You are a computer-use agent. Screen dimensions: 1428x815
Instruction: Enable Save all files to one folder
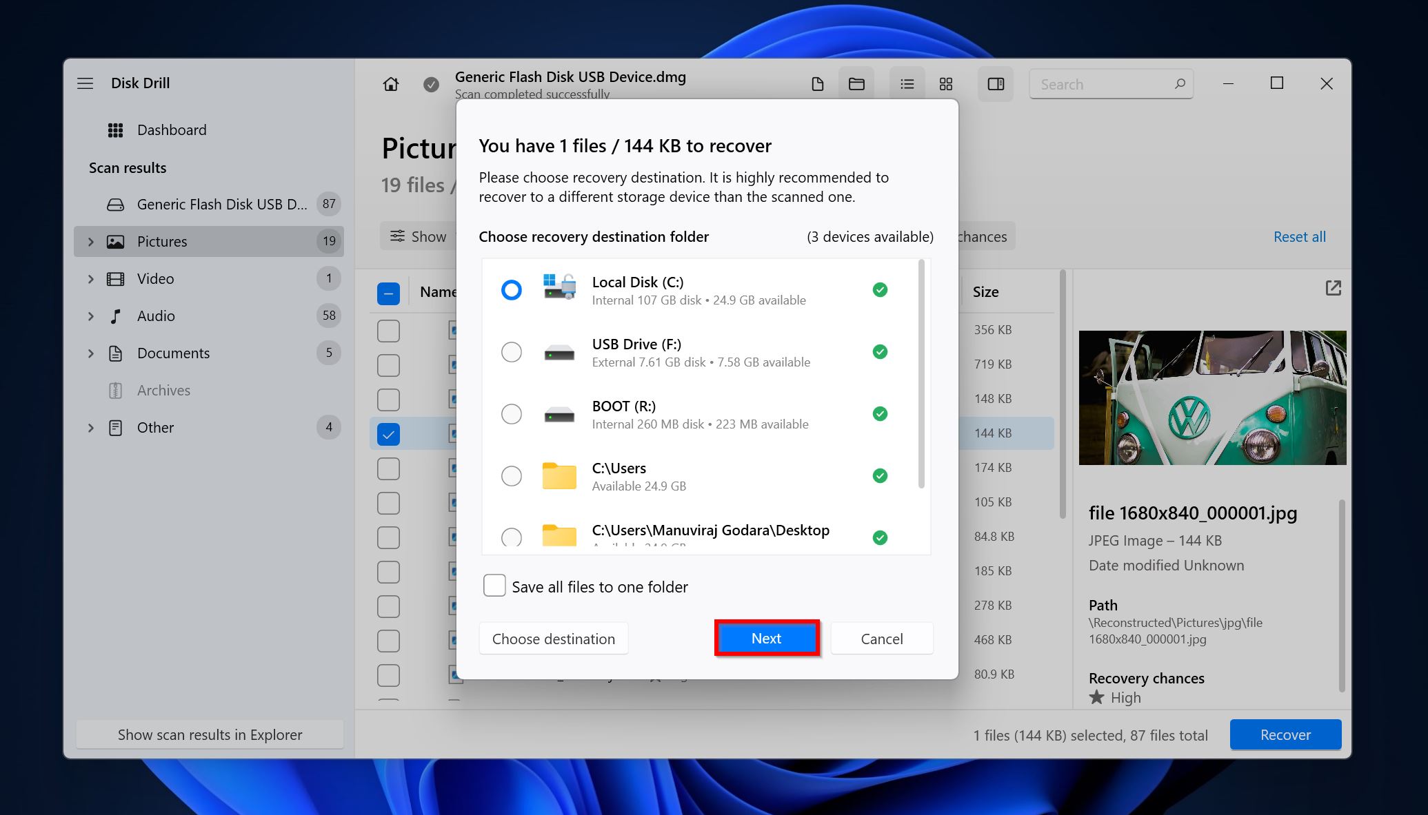(493, 586)
